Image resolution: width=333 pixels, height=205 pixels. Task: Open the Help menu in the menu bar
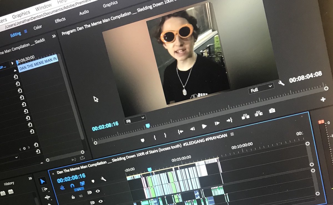(62, 2)
